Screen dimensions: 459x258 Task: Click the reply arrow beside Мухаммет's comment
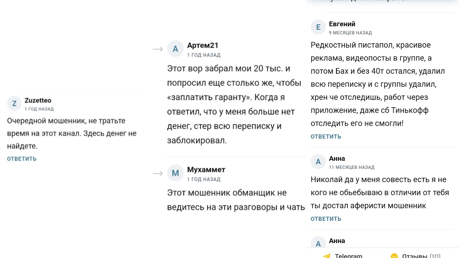[158, 173]
